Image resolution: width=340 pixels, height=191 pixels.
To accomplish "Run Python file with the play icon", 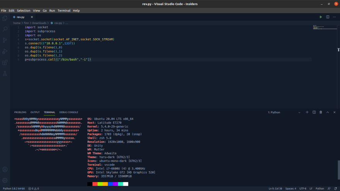I will pos(321,17).
